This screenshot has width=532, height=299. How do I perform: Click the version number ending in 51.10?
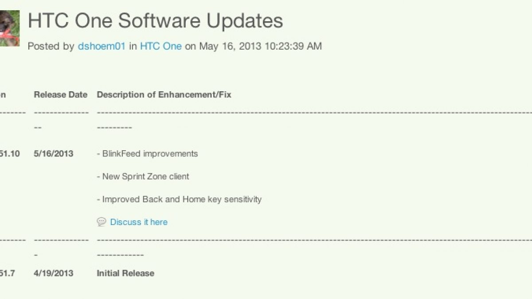tap(9, 154)
